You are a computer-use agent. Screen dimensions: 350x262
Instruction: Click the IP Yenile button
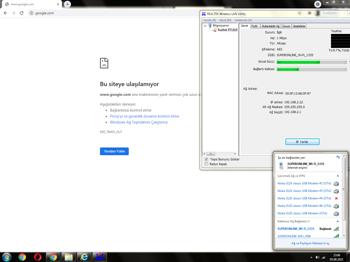(302, 142)
